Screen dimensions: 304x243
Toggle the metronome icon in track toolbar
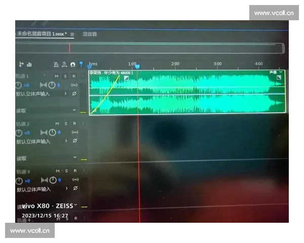pos(56,64)
